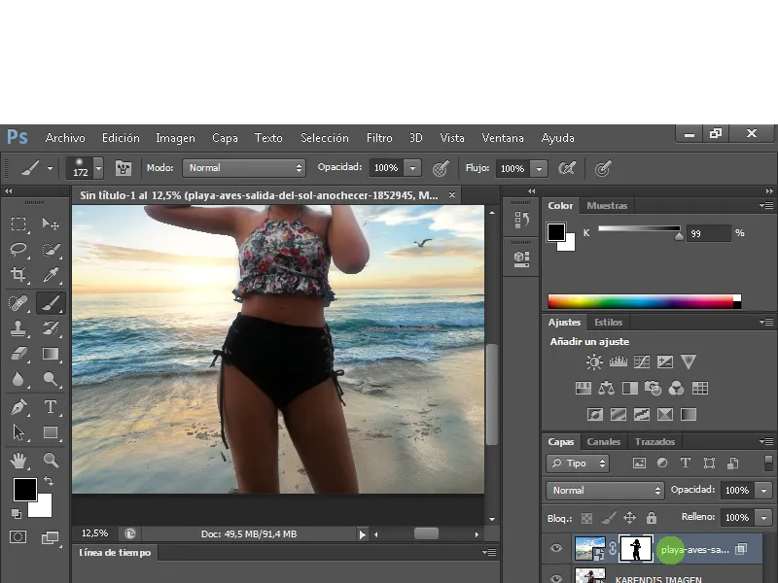Select the layer mask thumbnail
Viewport: 778px width, 583px height.
636,548
